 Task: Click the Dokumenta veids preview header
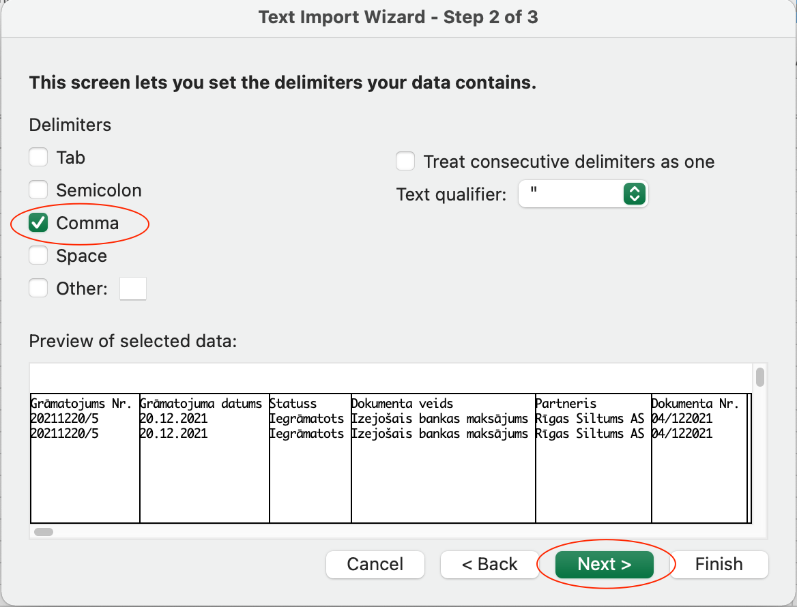(402, 404)
